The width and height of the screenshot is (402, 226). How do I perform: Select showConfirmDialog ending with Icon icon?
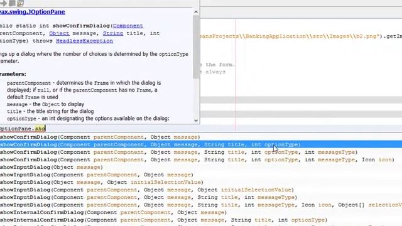[x=201, y=159]
